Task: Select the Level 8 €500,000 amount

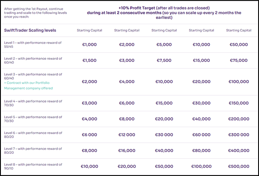Action: (x=239, y=166)
